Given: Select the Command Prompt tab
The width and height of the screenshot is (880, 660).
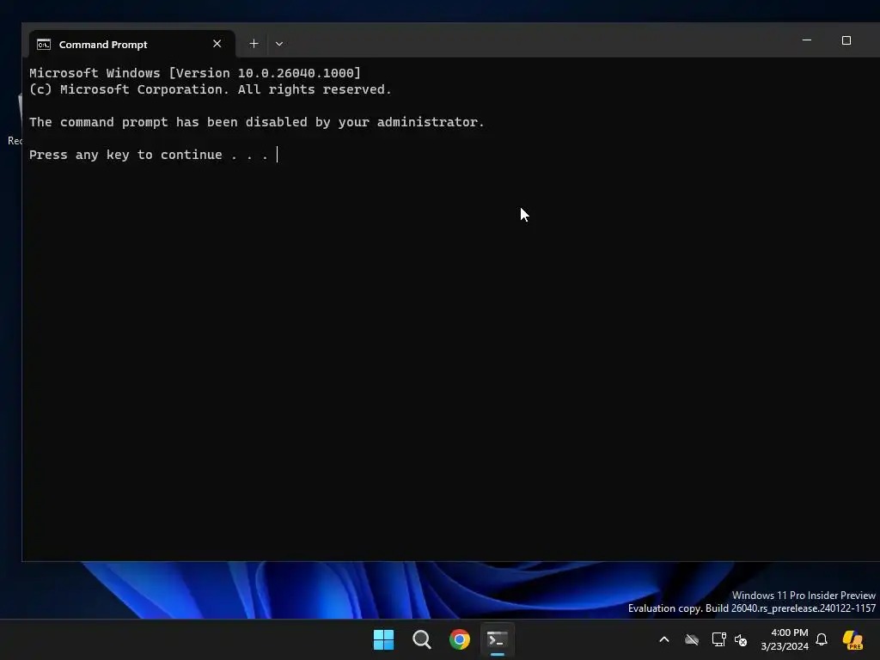Looking at the screenshot, I should click(131, 44).
